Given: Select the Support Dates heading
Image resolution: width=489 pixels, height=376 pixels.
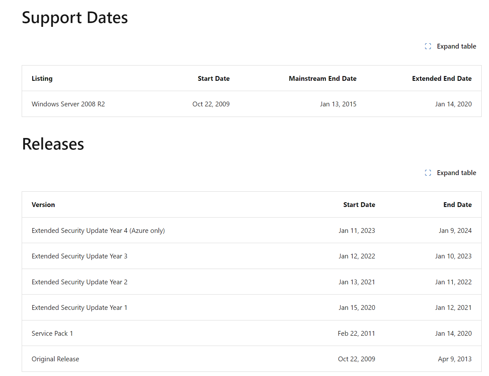Looking at the screenshot, I should (75, 18).
